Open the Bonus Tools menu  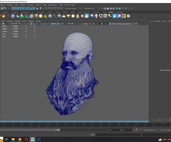tap(53, 5)
